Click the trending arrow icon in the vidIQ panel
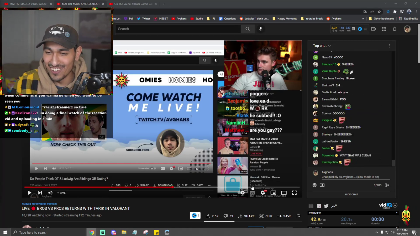 [334, 206]
